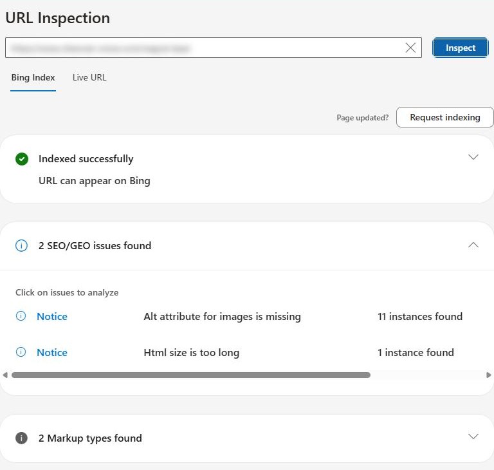
Task: Open Notice link for Html size too long
Action: (52, 352)
